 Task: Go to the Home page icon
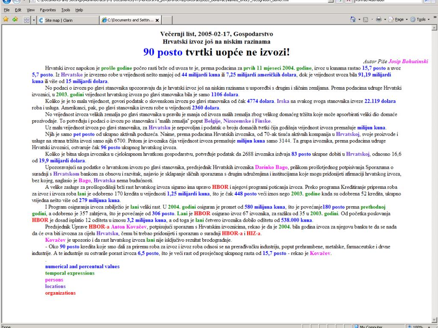(353, 20)
